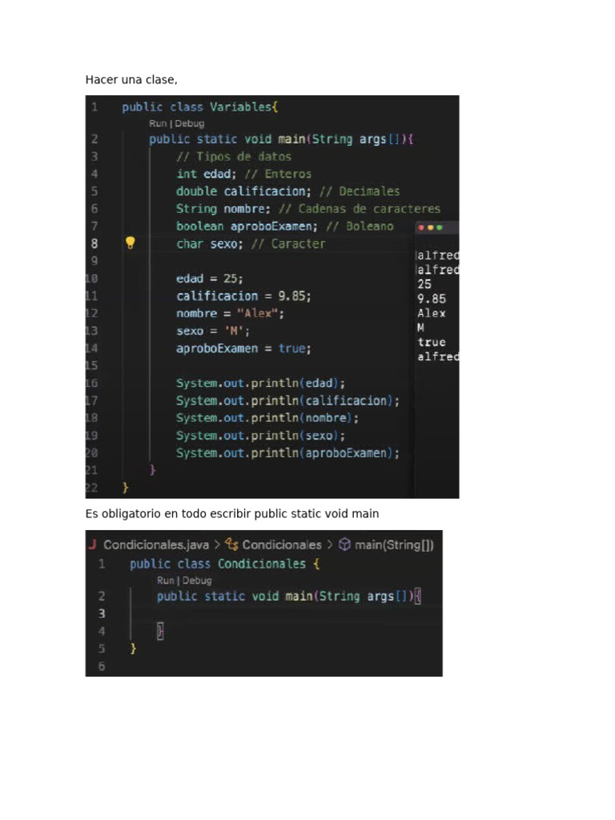
Task: Click line number 8 in the Variables editor gutter
Action: [x=94, y=243]
